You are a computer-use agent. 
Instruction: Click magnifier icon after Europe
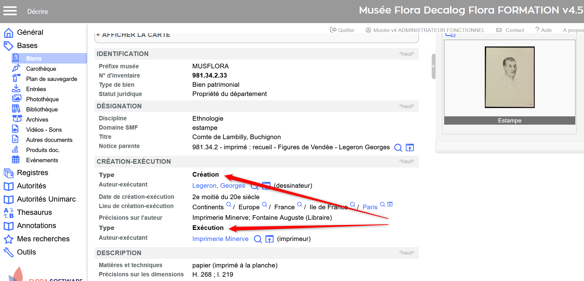coord(264,204)
